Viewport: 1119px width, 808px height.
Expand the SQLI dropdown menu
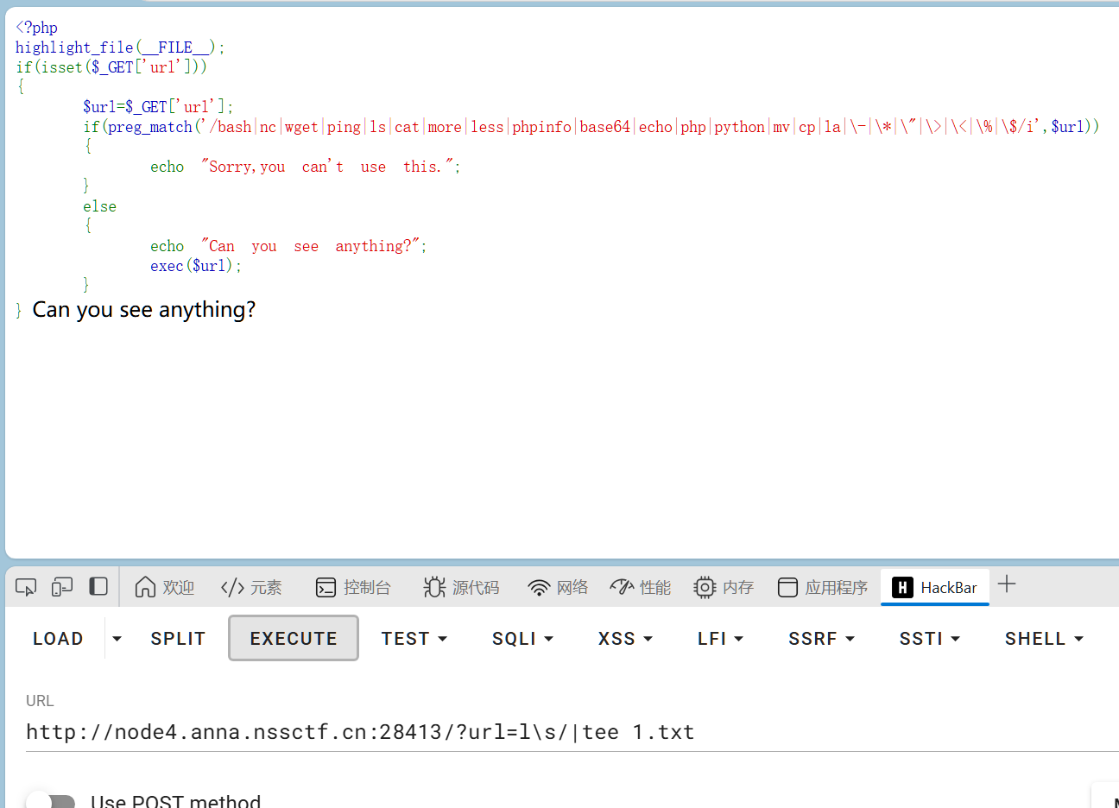pos(522,639)
